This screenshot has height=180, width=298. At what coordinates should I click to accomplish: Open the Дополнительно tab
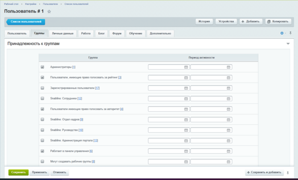160,33
